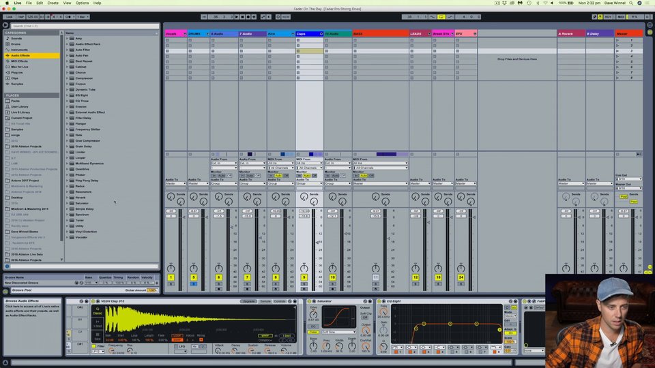Screen dimensions: 655x368
Task: Solo the Kick track
Action: [x=276, y=284]
